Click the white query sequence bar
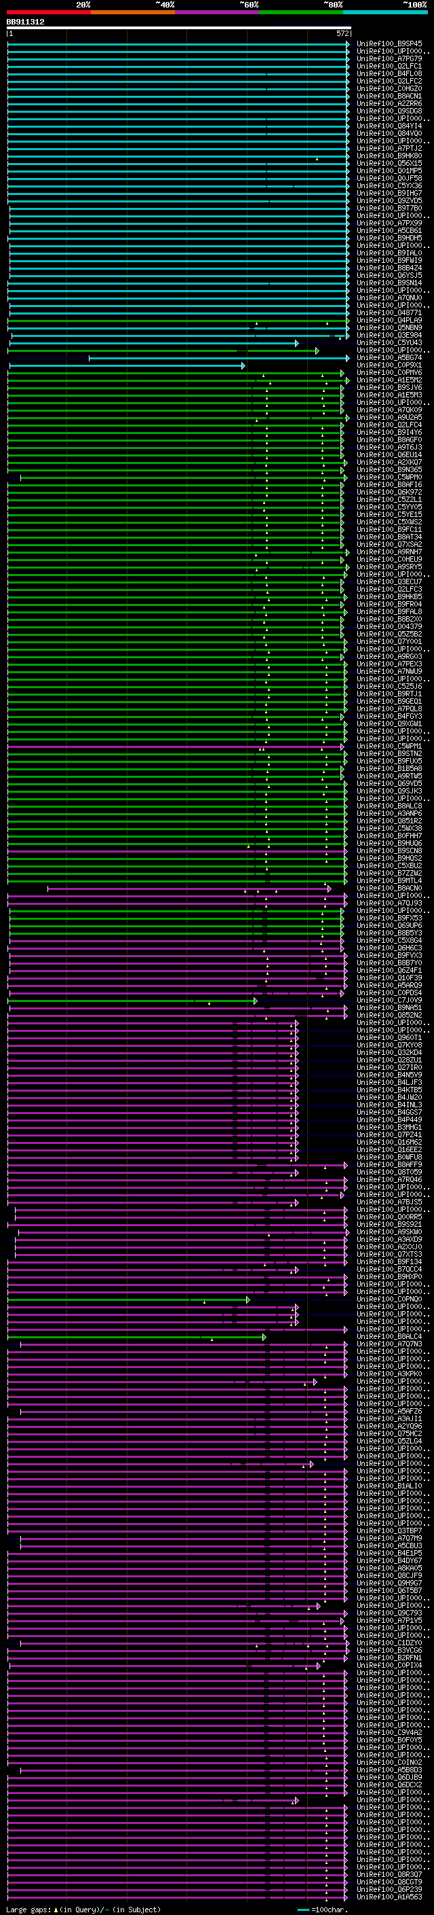The height and width of the screenshot is (1915, 434). [179, 27]
